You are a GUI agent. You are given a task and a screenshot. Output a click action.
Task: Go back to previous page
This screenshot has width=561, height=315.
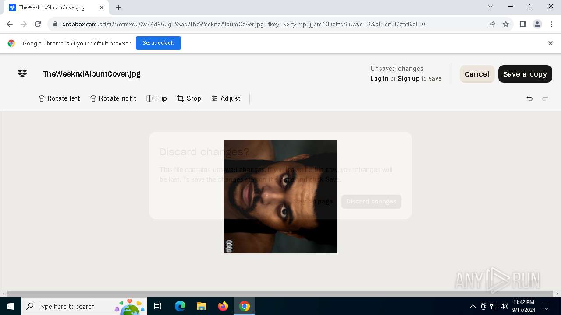pyautogui.click(x=10, y=24)
